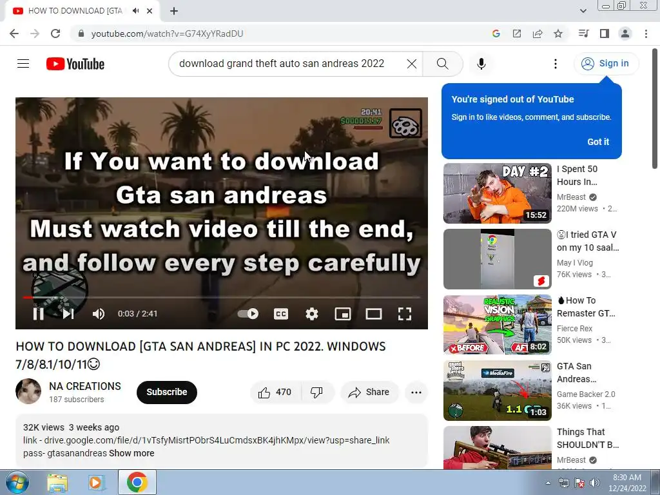Open 'I tried GTA V' video title
The width and height of the screenshot is (660, 495).
coord(588,241)
